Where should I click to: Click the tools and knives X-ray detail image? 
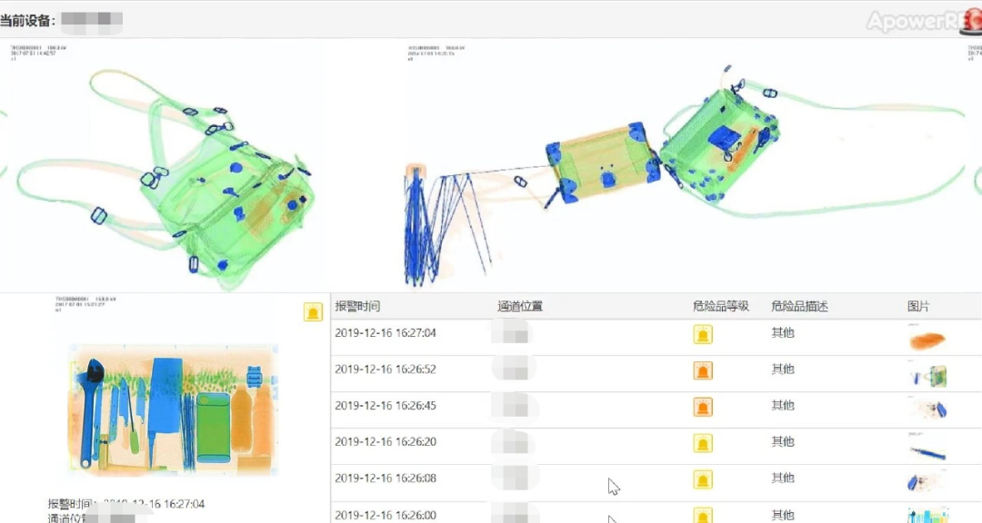tap(173, 410)
